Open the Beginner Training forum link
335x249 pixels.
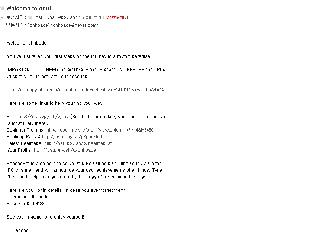click(100, 130)
